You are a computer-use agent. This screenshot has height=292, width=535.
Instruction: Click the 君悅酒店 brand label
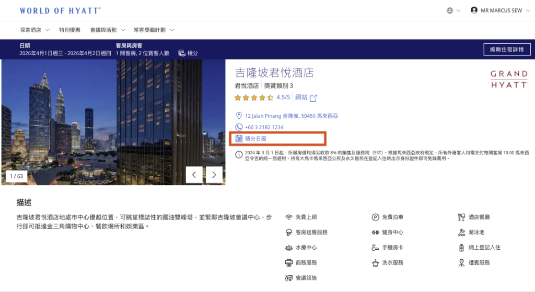[247, 86]
